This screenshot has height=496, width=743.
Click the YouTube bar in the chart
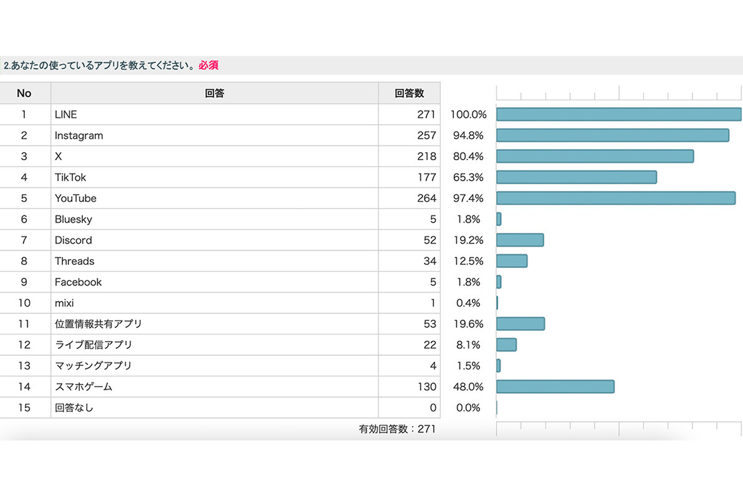(x=615, y=198)
